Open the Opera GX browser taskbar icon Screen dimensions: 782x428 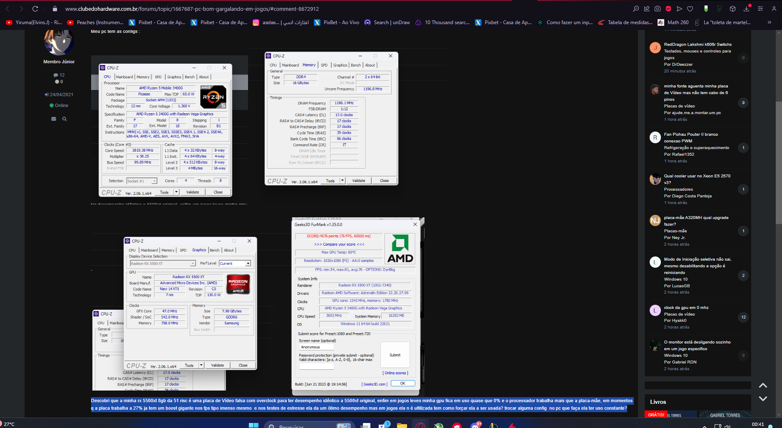420,426
